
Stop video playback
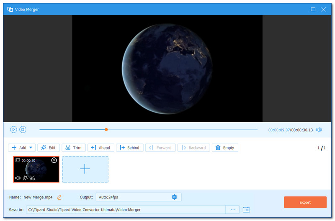[x=23, y=130]
